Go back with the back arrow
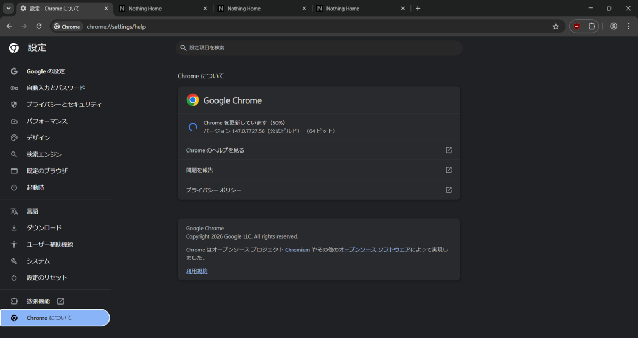Viewport: 638px width, 338px height. click(9, 26)
